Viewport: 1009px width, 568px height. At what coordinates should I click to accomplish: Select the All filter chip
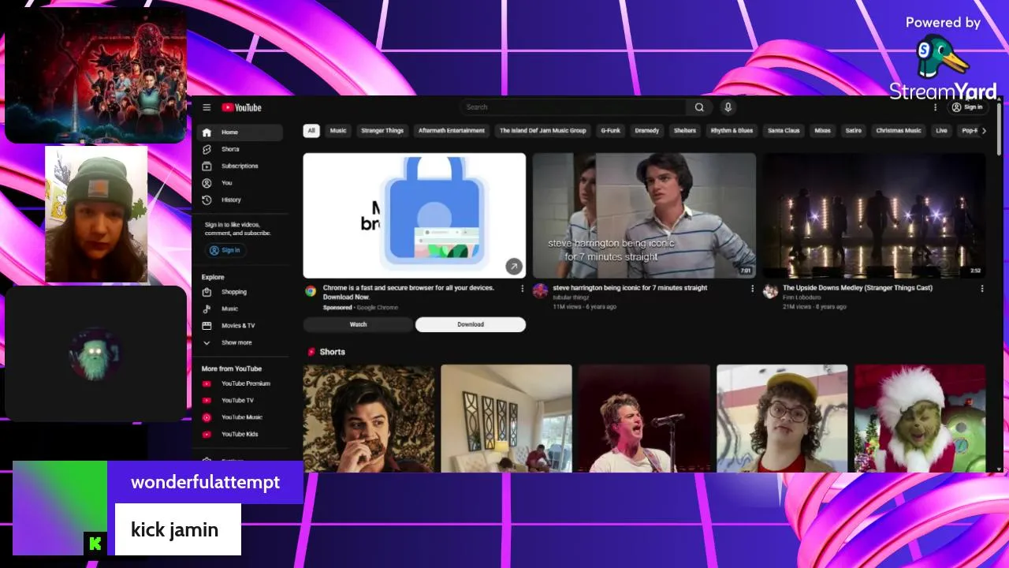(311, 131)
